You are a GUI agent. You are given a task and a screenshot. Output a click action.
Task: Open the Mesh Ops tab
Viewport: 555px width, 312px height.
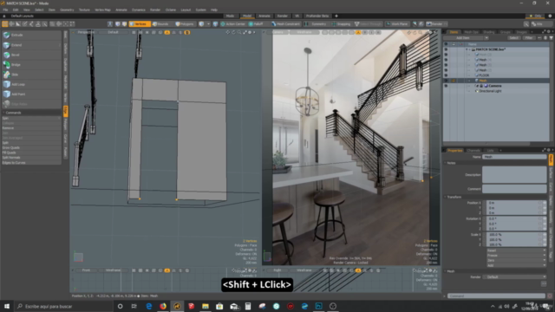[x=471, y=32]
